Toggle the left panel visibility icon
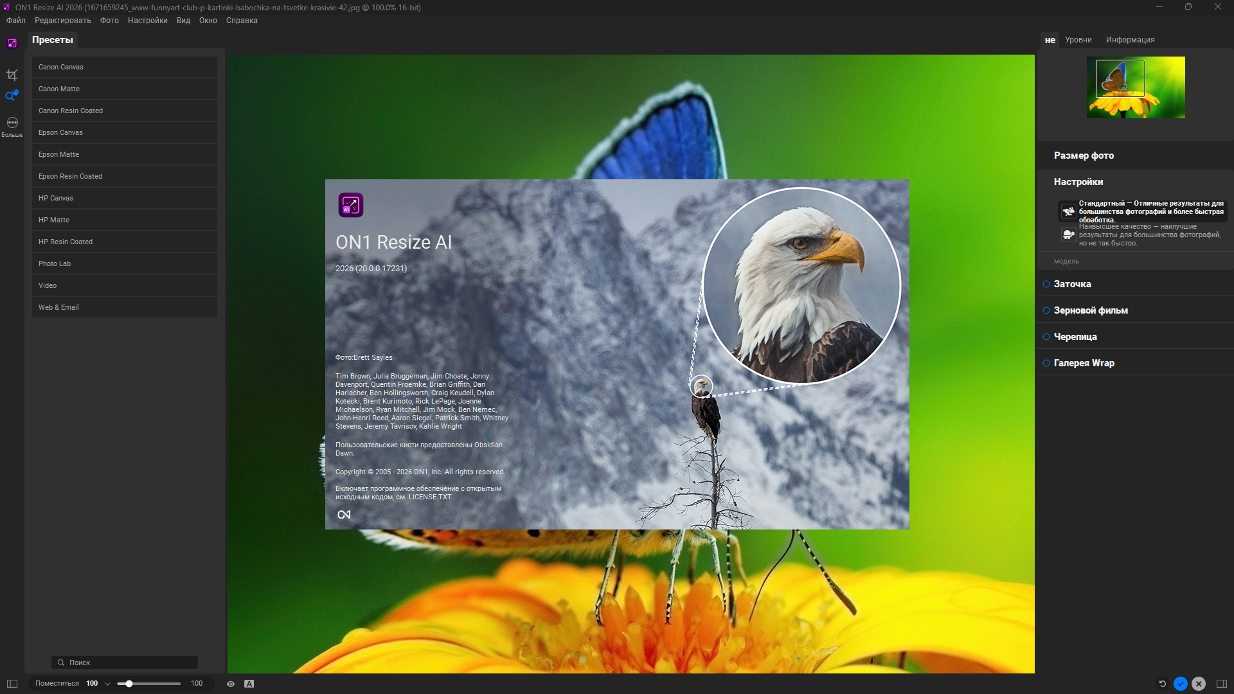Image resolution: width=1234 pixels, height=694 pixels. point(12,684)
